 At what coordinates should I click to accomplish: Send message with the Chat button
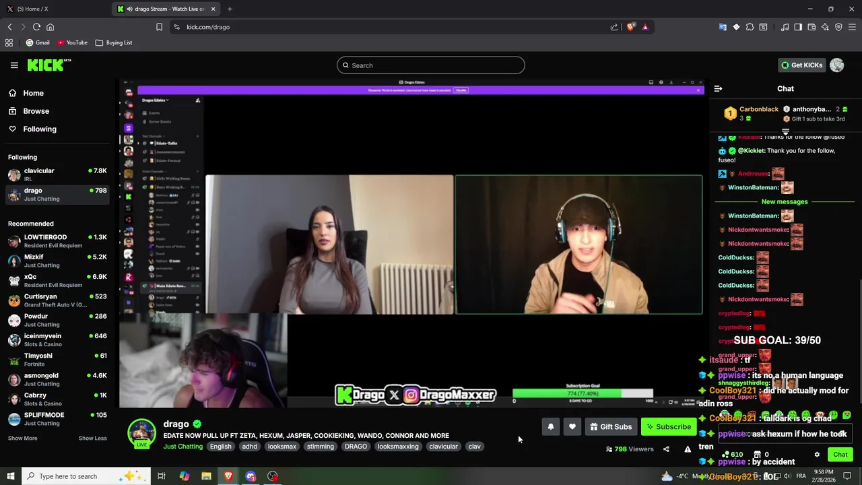pyautogui.click(x=840, y=455)
